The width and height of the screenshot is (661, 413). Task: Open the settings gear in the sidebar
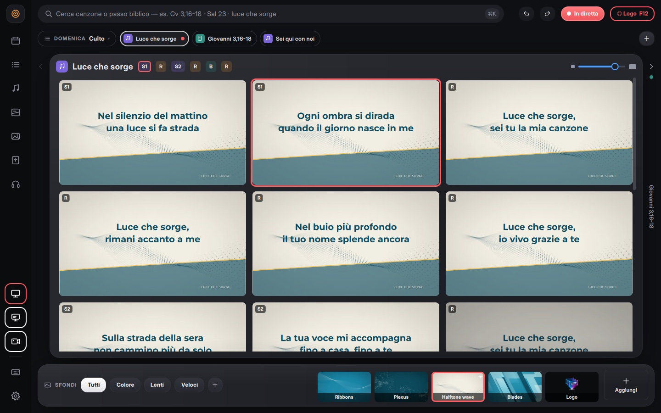click(x=16, y=396)
